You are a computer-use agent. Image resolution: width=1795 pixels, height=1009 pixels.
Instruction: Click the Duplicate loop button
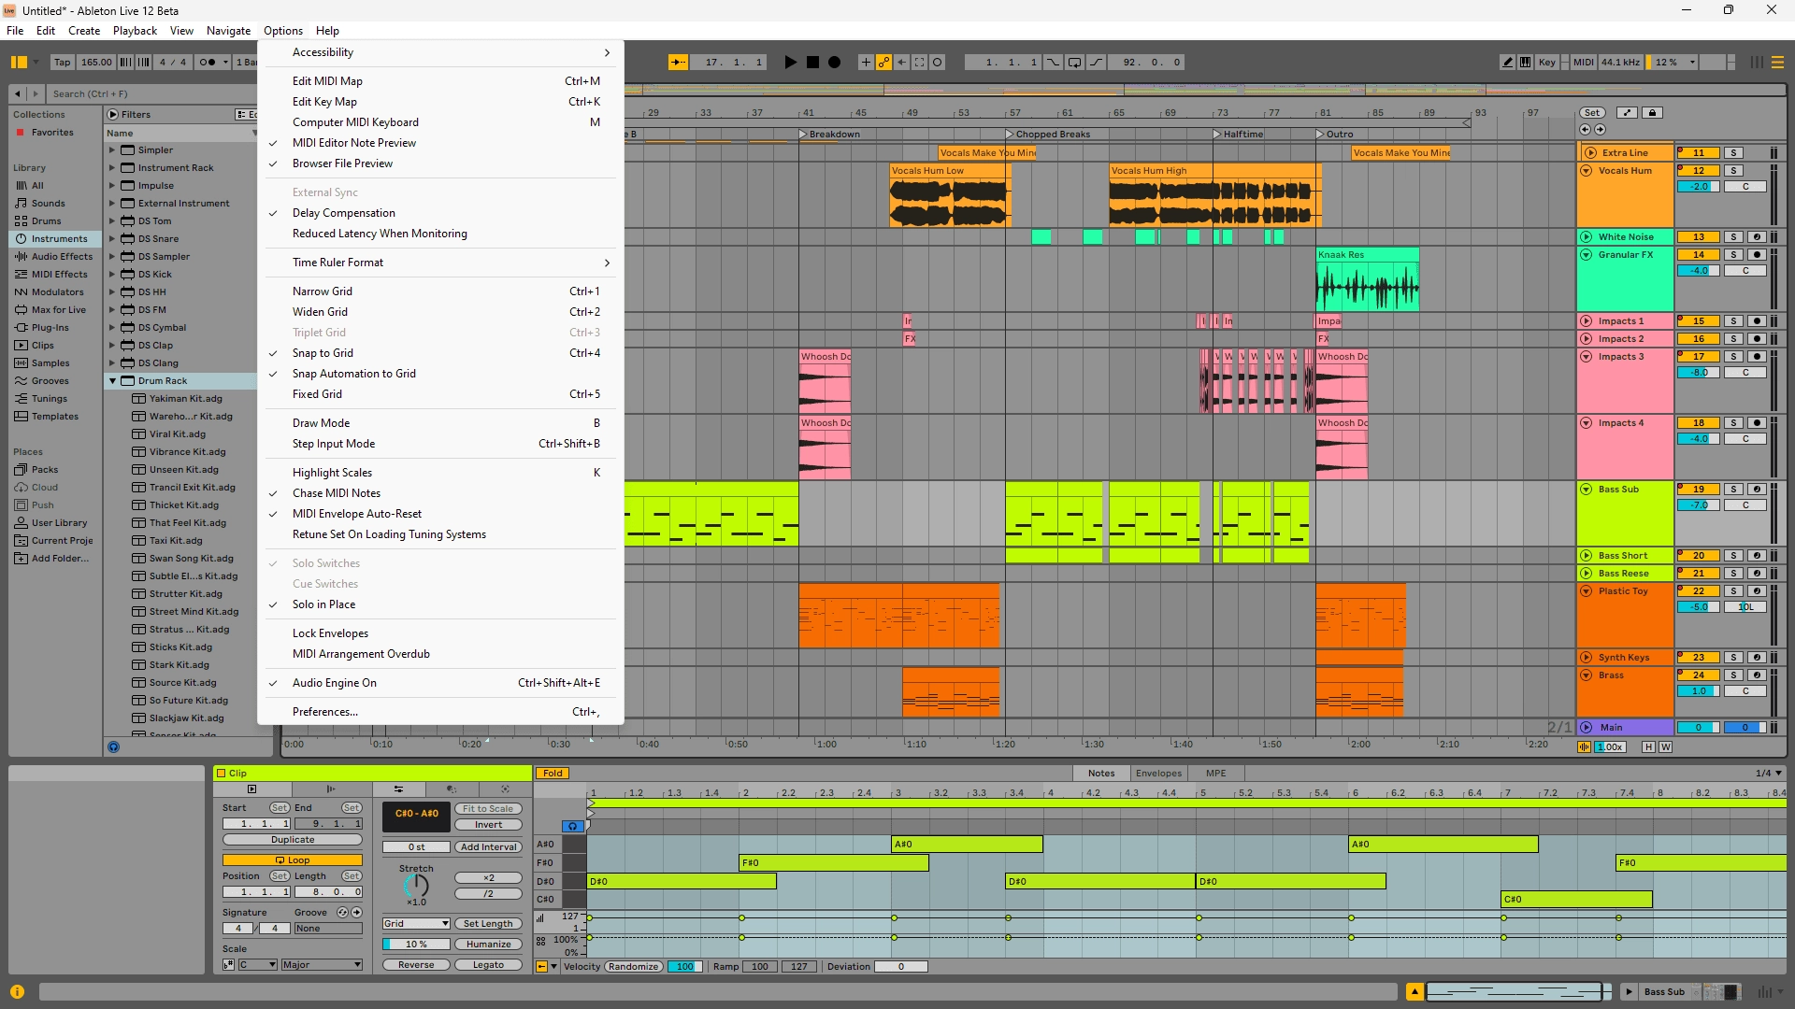293,840
